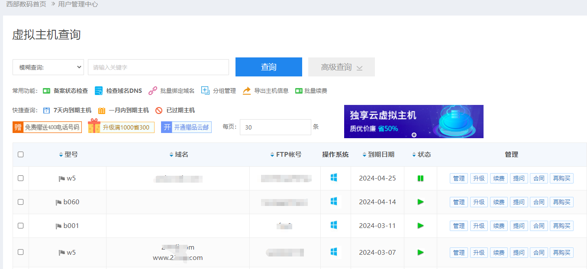Click the paused status icon for 2024-04-25 host

420,178
